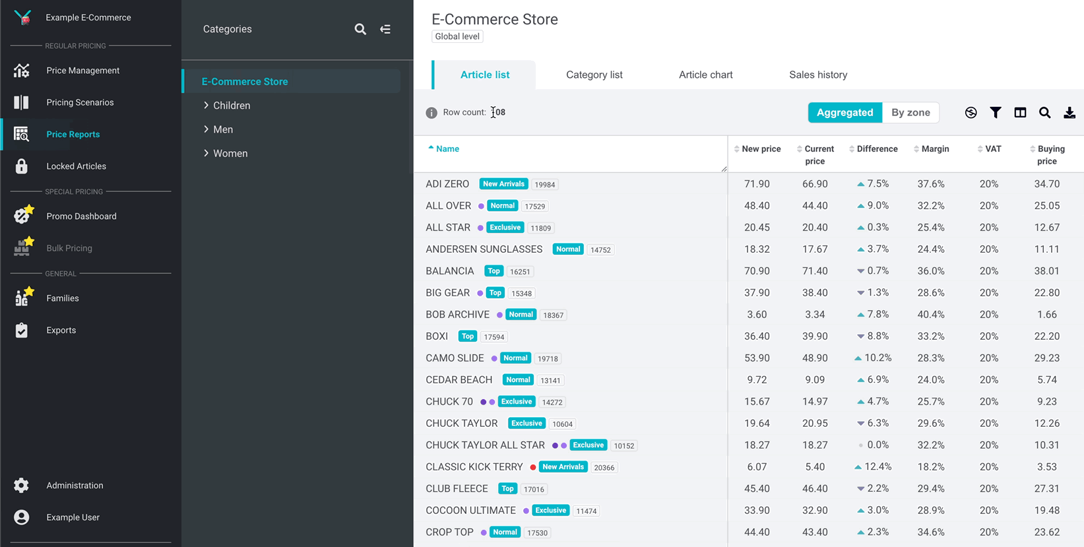This screenshot has width=1084, height=547.
Task: Click the CROP TOP article name
Action: click(449, 532)
